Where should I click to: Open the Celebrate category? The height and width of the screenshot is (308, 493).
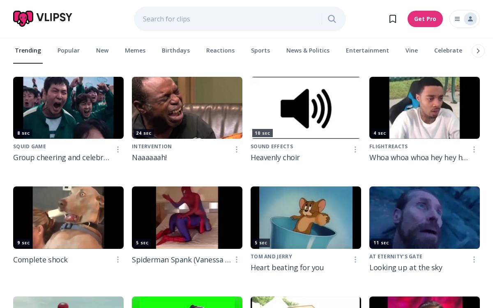(448, 51)
